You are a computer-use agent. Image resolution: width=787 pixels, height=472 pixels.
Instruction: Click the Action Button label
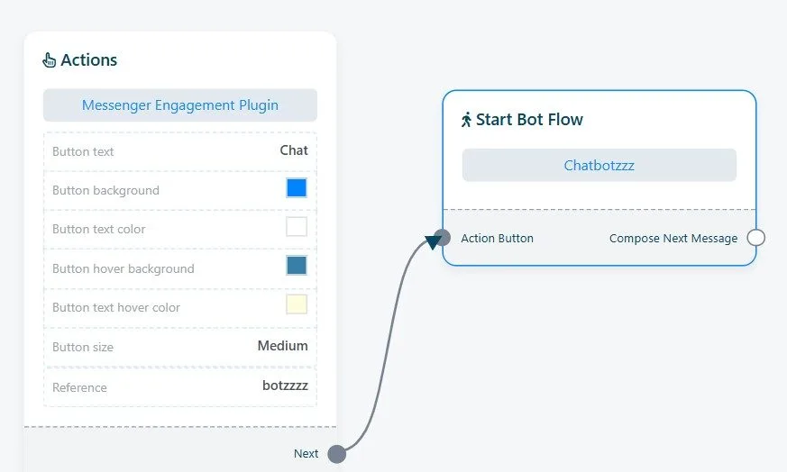[x=498, y=239]
